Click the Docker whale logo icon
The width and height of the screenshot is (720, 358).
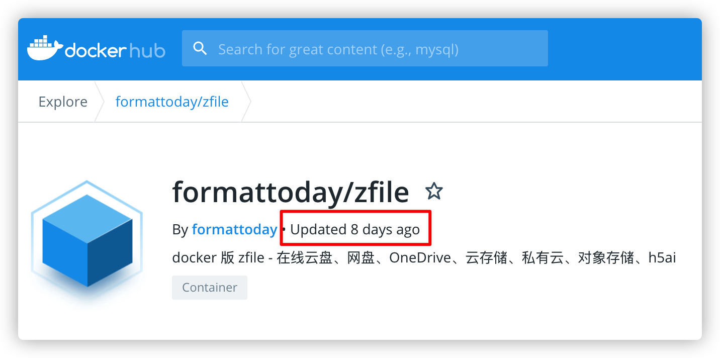coord(45,48)
